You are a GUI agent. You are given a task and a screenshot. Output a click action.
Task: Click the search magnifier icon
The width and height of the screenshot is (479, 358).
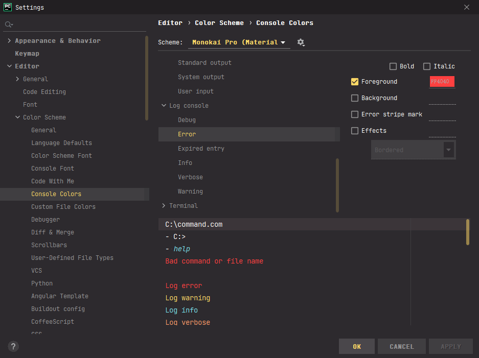[x=8, y=25]
